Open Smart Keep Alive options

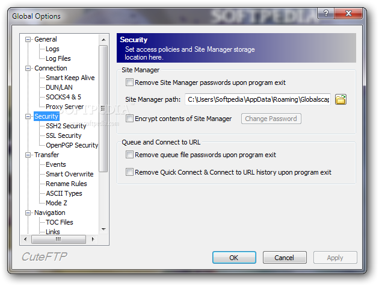tap(70, 78)
